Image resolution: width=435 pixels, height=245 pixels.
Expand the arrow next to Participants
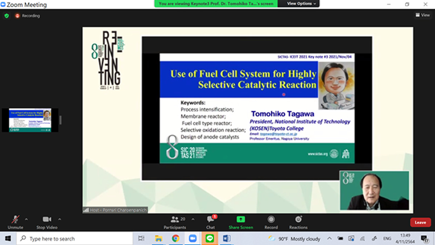tap(193, 219)
